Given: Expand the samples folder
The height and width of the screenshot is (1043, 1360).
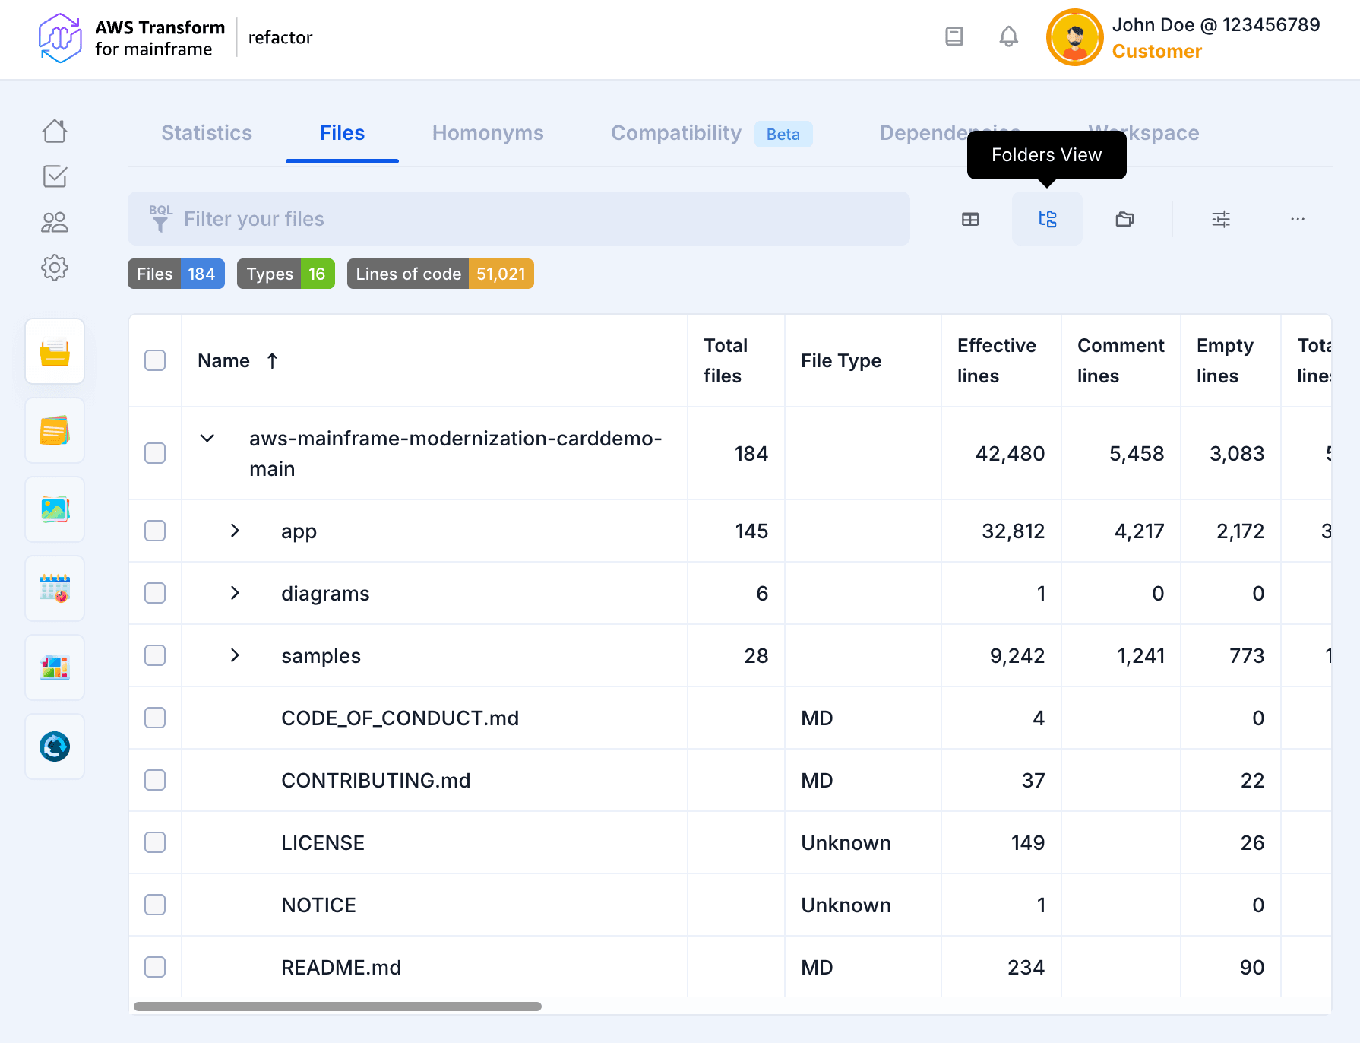Looking at the screenshot, I should pos(235,655).
